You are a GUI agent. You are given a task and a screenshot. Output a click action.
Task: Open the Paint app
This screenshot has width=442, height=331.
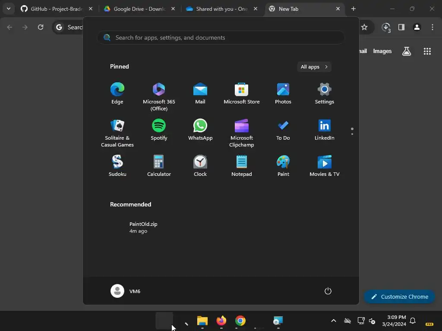tap(283, 166)
